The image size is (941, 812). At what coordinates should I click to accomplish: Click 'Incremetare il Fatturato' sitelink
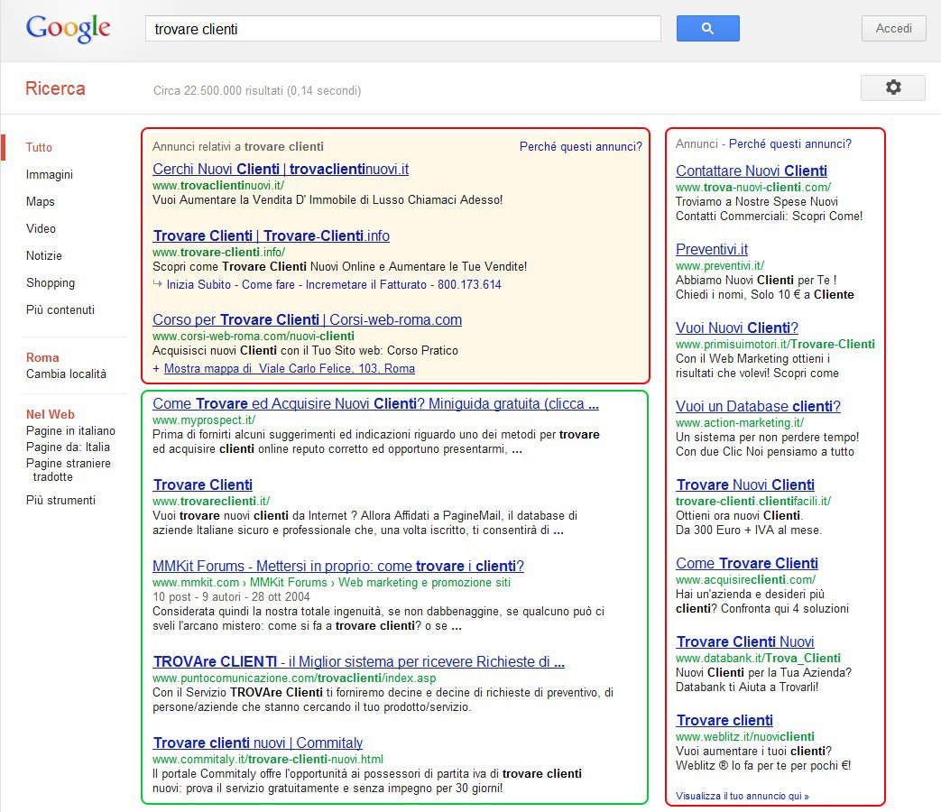[x=366, y=284]
